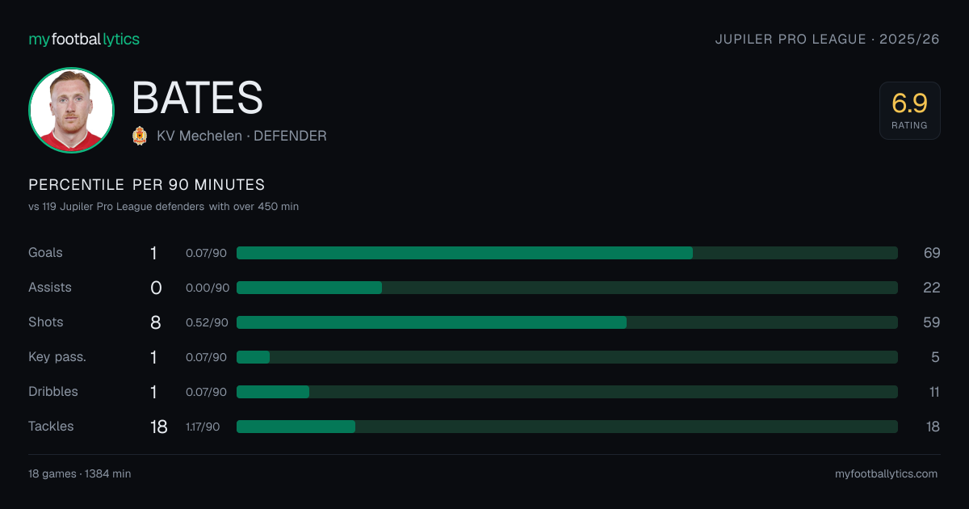Click the Goals percentile bar
Viewport: 969px width, 509px height.
pyautogui.click(x=567, y=253)
